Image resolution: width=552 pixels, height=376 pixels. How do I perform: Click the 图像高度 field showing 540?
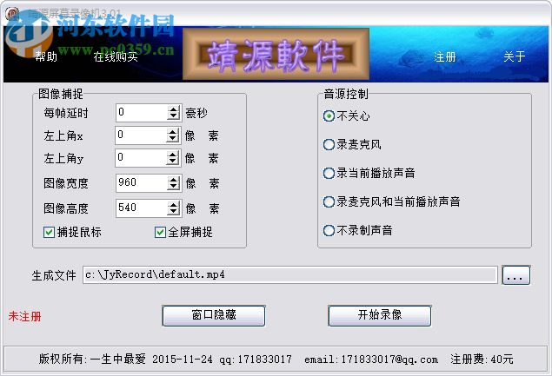coord(142,208)
